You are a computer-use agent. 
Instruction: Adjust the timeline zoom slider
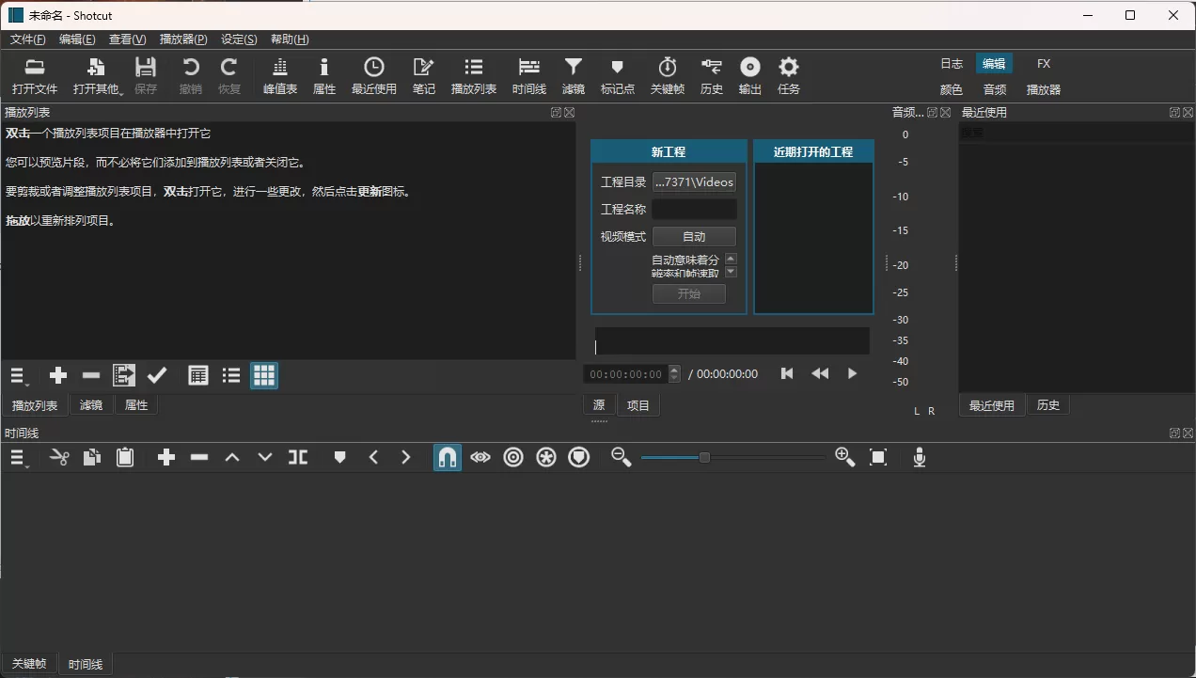[x=703, y=457]
